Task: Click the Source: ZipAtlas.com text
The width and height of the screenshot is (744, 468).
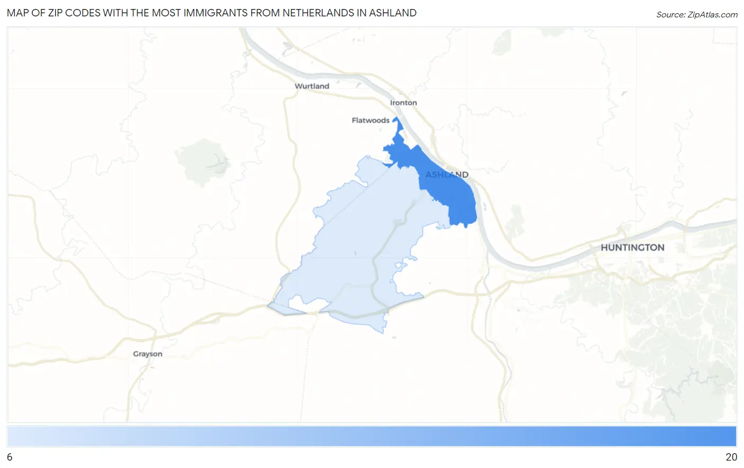Action: pyautogui.click(x=697, y=15)
